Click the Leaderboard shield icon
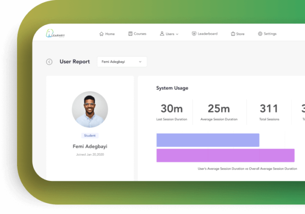 tap(194, 34)
